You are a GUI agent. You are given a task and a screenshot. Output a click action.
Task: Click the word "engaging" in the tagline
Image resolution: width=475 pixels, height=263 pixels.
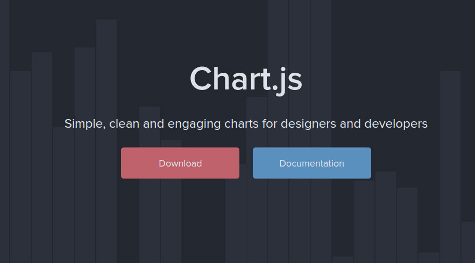click(x=194, y=124)
